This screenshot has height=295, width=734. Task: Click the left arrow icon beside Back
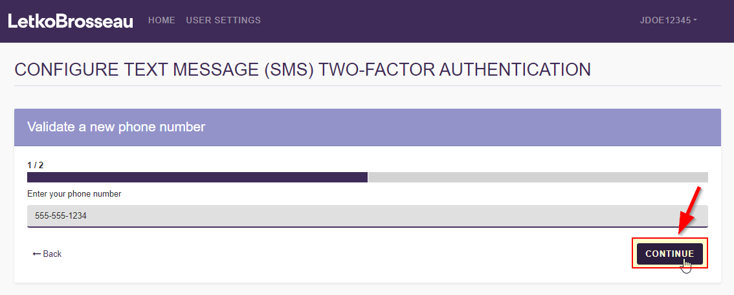36,254
